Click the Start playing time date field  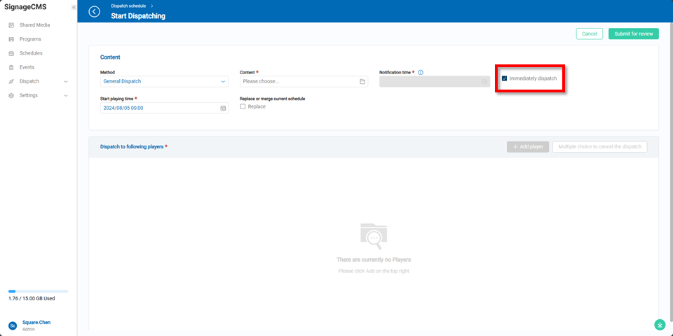[x=160, y=108]
